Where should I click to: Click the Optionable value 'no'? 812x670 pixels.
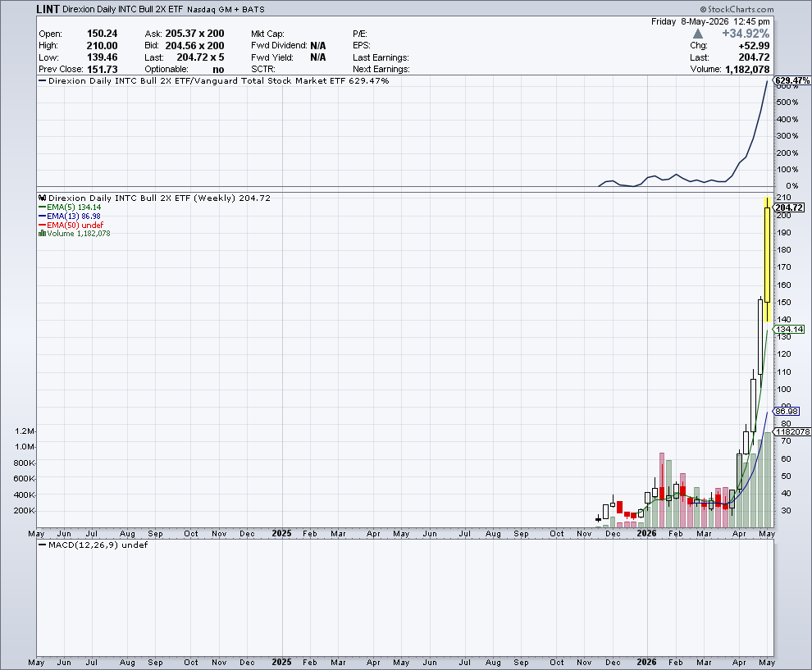tap(218, 70)
